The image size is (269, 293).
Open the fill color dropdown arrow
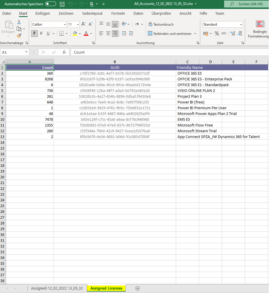80,34
